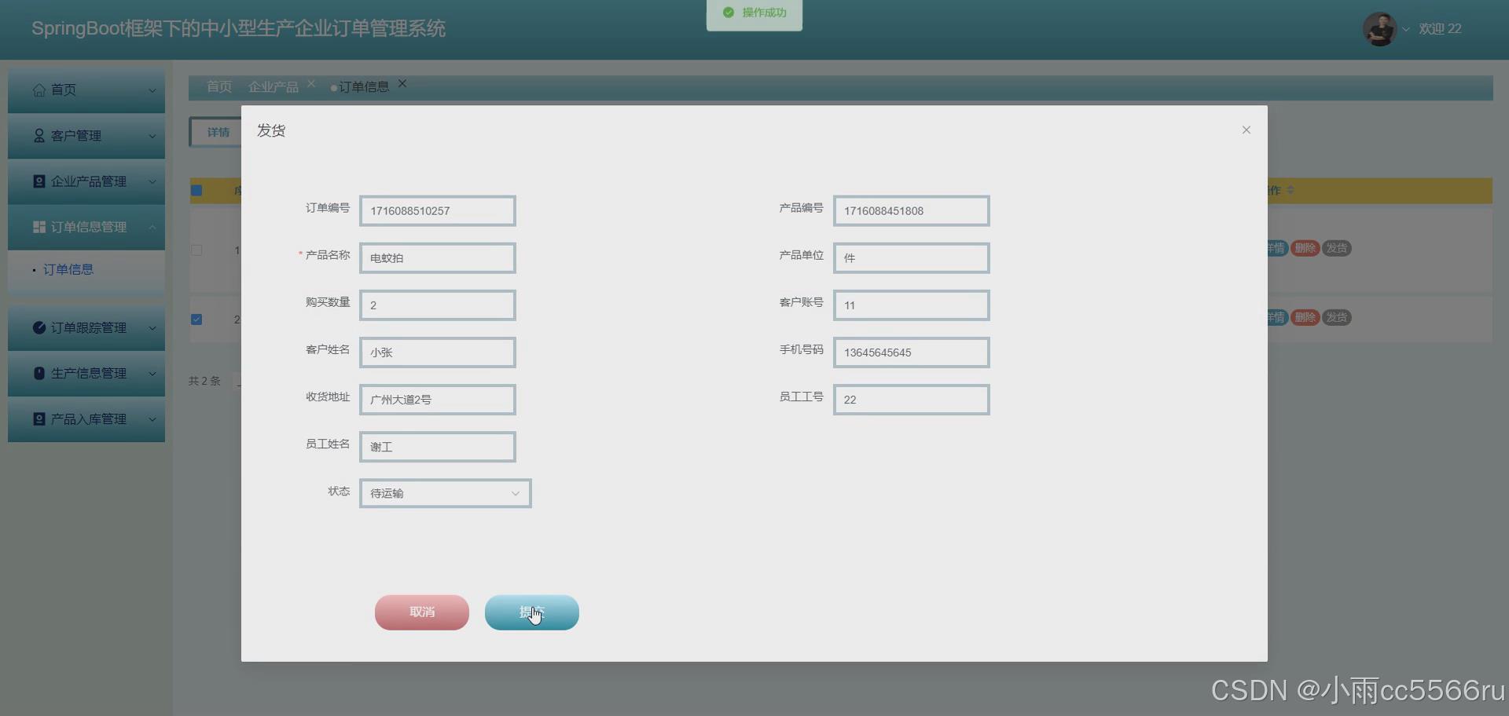Click the 收货地址 field showing 广州大道2号

438,400
